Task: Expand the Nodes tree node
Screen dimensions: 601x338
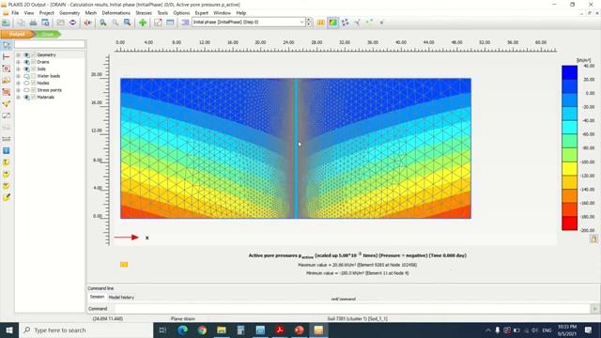Action: 18,83
